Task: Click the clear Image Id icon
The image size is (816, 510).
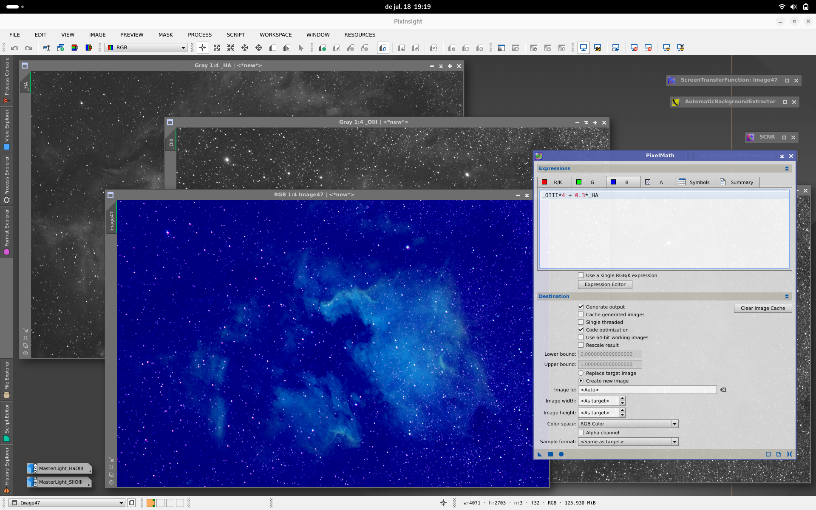Action: pos(723,390)
